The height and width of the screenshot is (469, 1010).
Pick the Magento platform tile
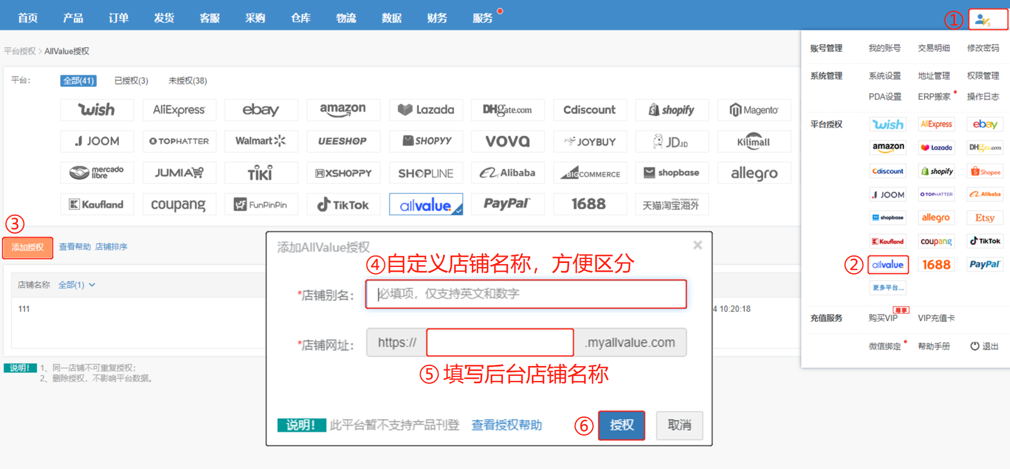point(754,109)
